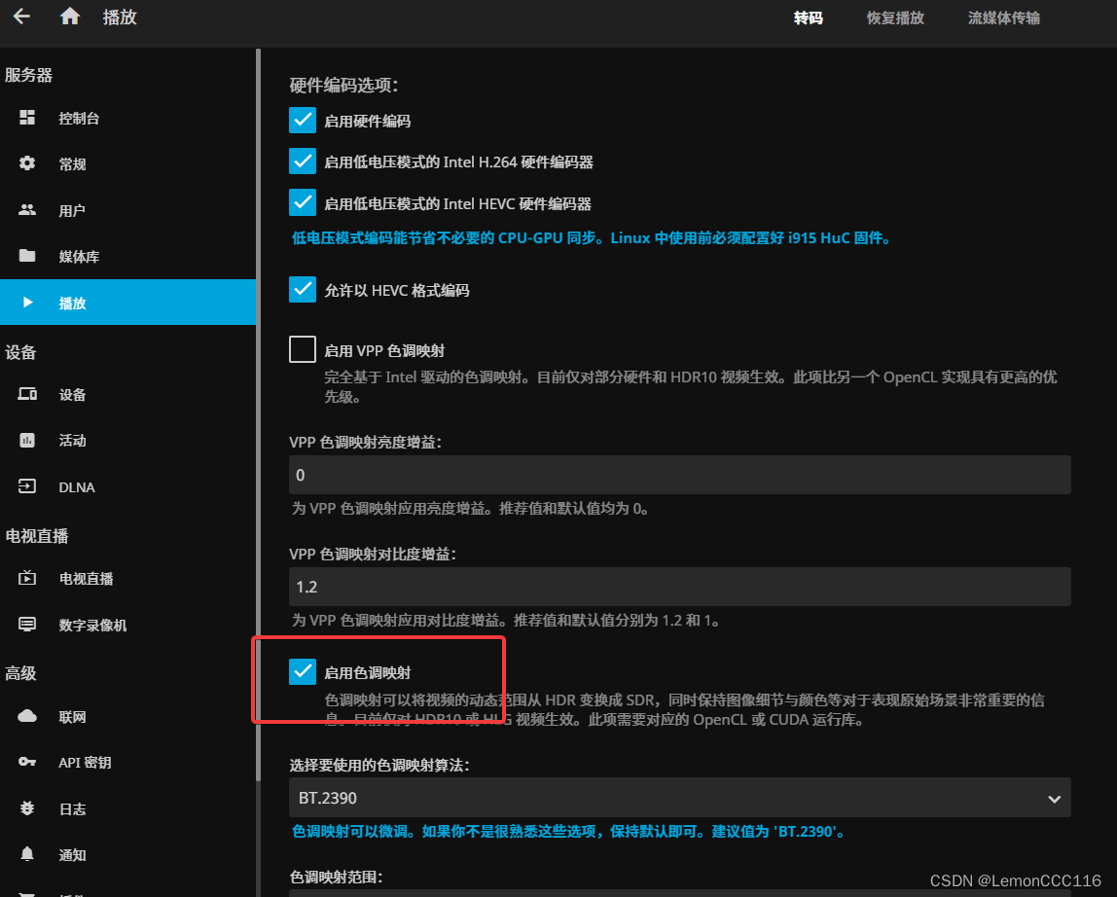Click the 控制台 dashboard grid icon
1117x897 pixels.
pos(27,118)
